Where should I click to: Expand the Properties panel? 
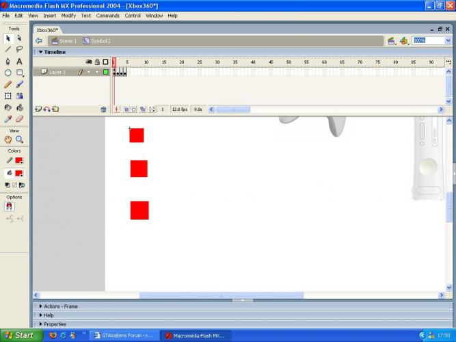(x=40, y=324)
